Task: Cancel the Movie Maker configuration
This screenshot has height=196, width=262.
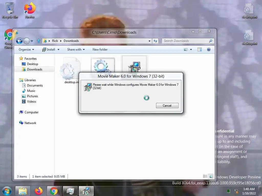Action: [167, 105]
